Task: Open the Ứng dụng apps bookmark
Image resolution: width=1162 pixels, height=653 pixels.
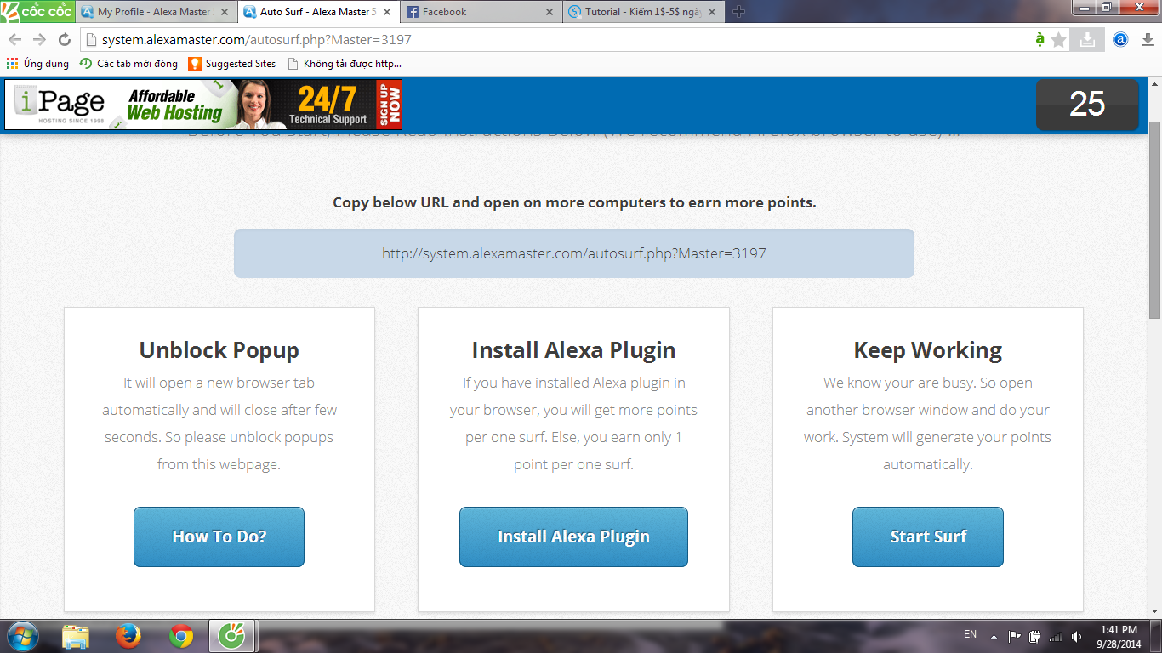Action: pos(37,64)
